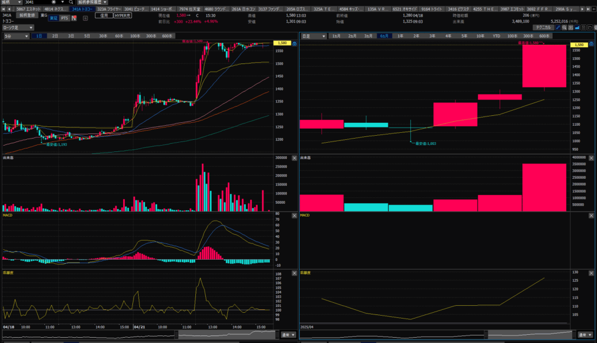The width and height of the screenshot is (597, 343).
Task: Toggle the blue area chart icon
Action: pos(577,27)
